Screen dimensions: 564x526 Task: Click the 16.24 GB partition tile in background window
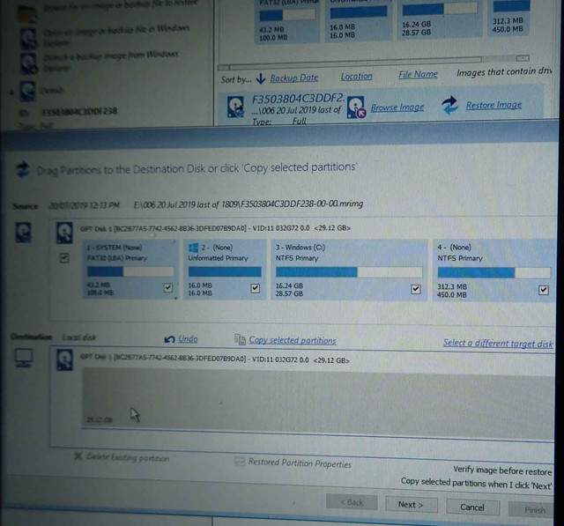point(439,18)
